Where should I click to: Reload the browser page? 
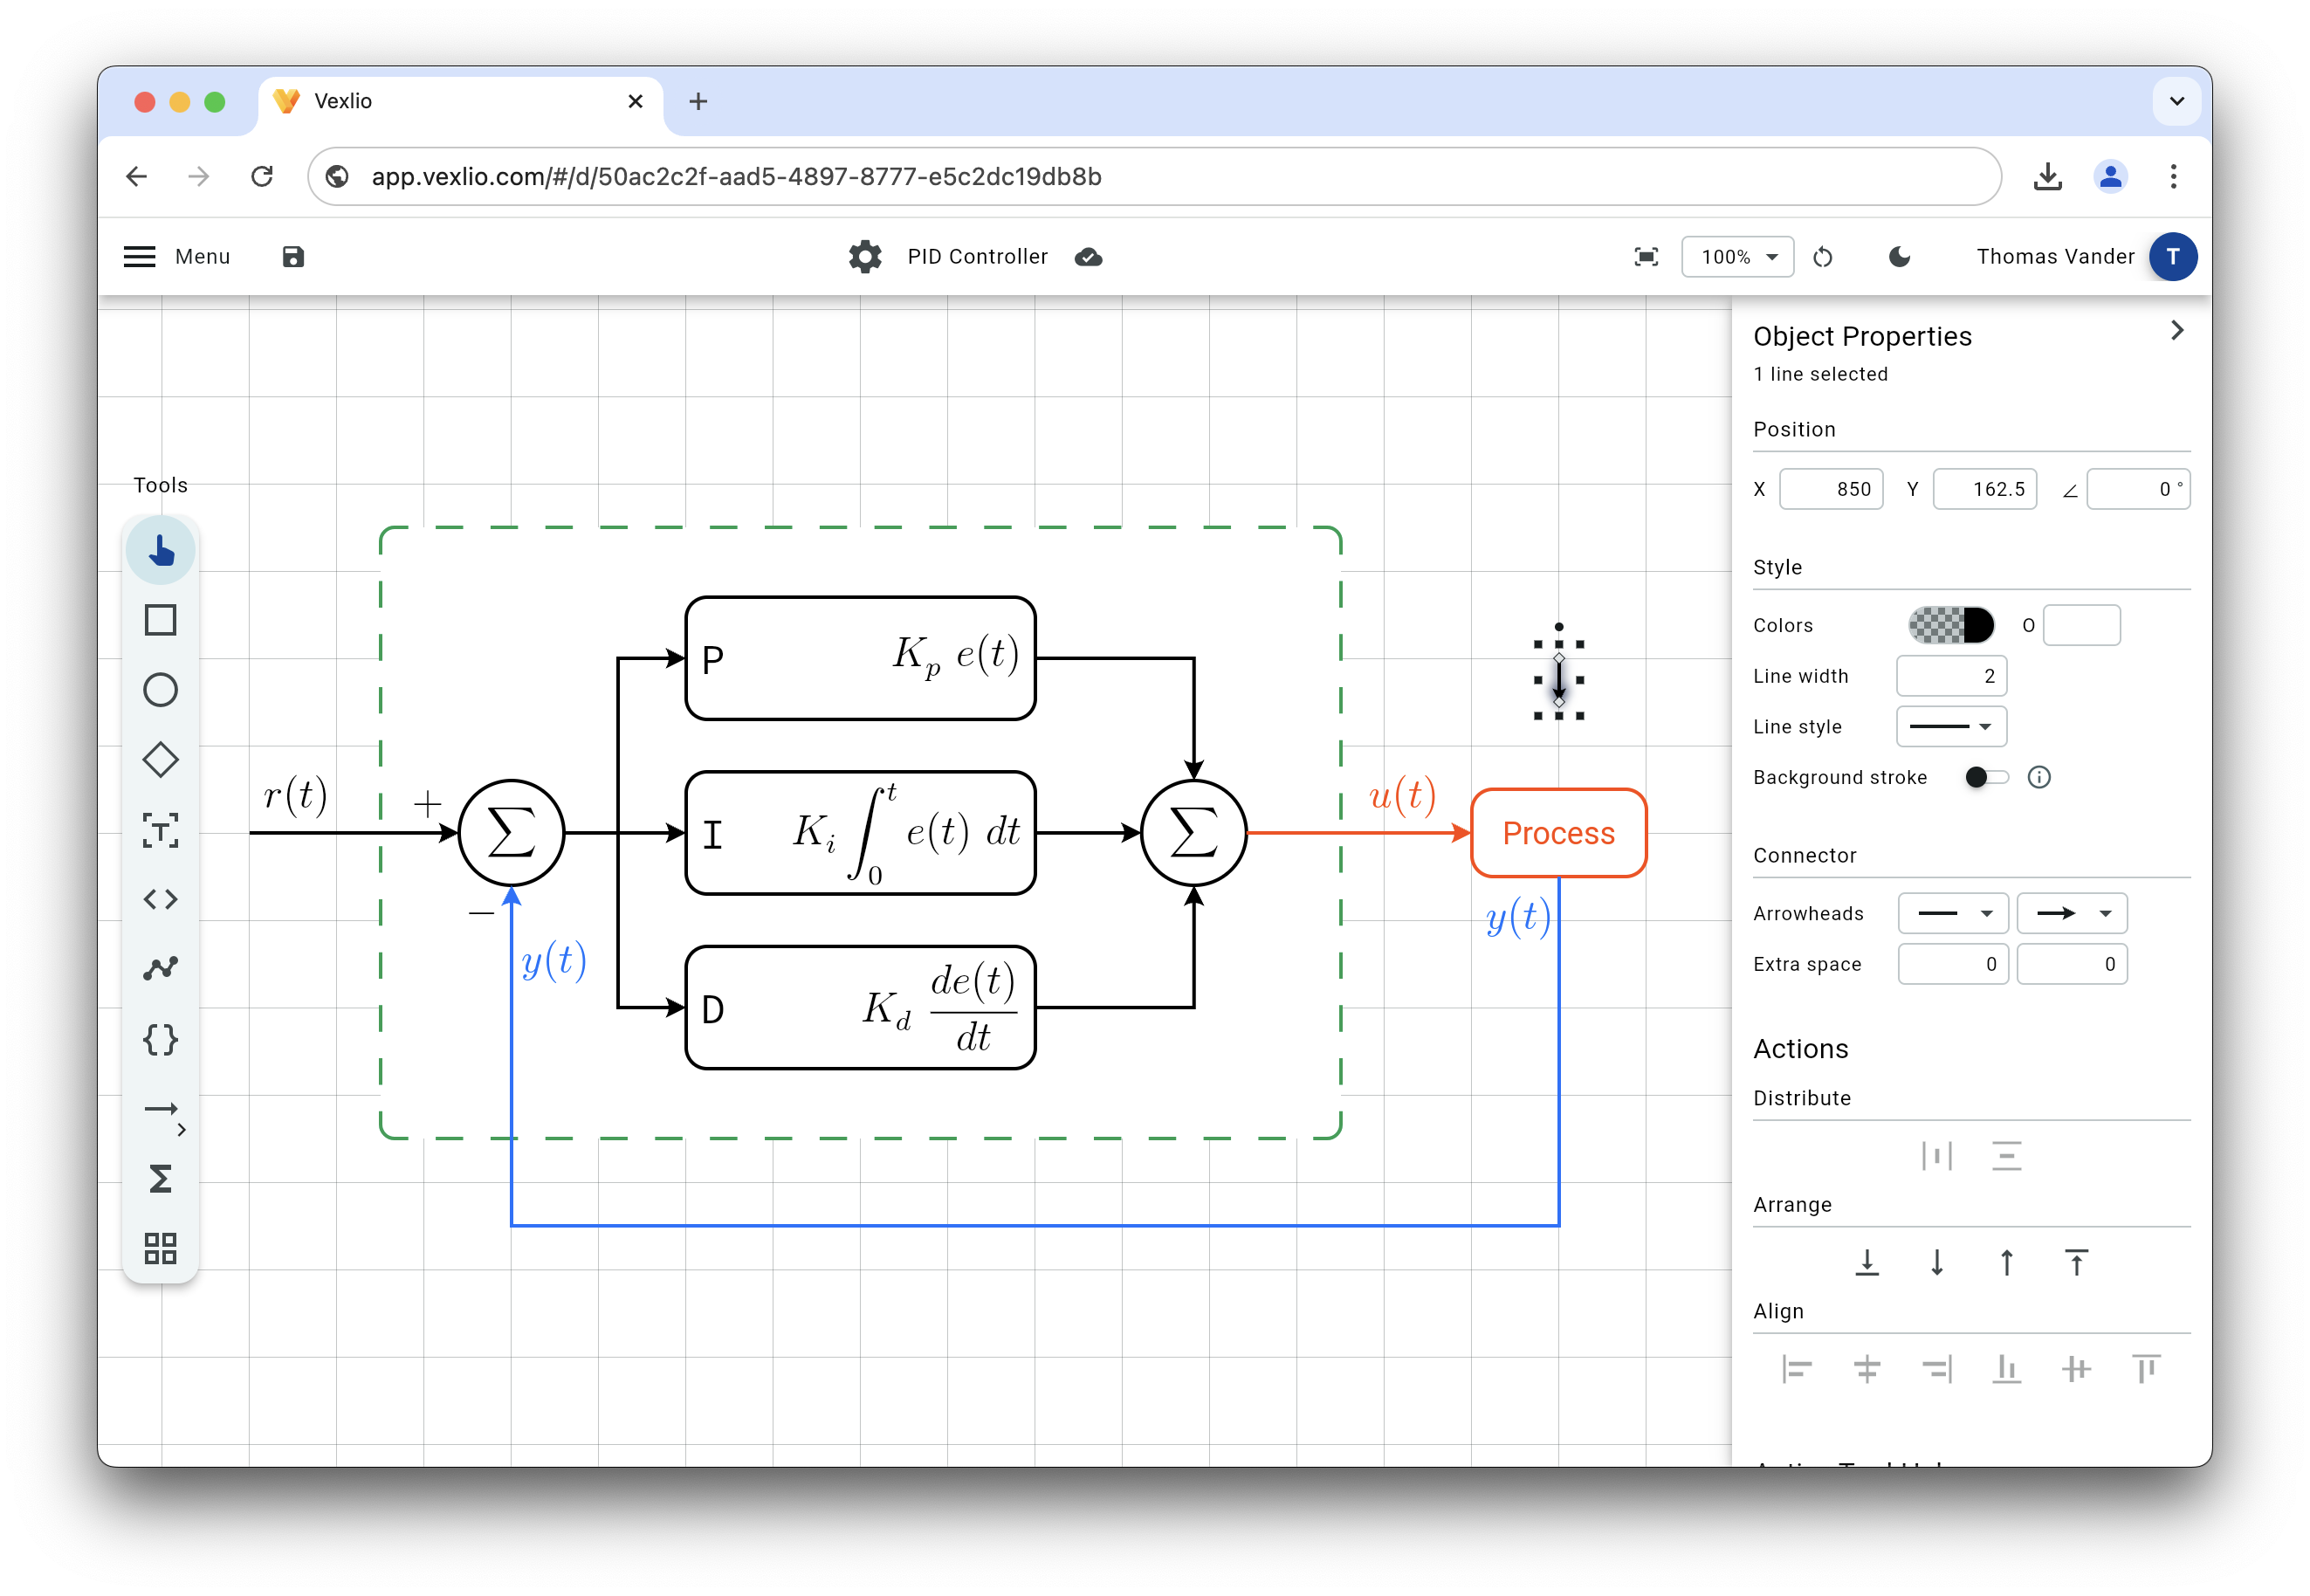262,177
